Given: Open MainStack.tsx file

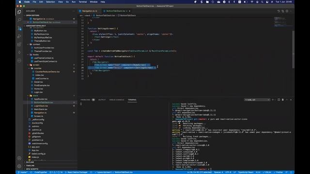Looking at the screenshot, I should point(41,109).
